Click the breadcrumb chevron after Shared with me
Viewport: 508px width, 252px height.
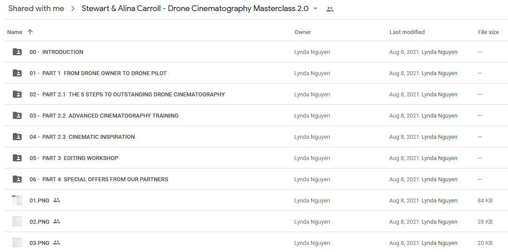(73, 9)
